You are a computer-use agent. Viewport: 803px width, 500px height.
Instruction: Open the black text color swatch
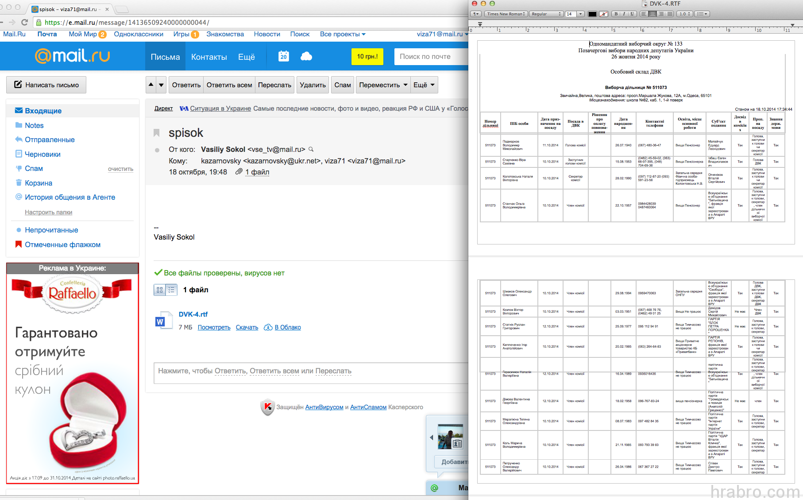click(592, 14)
